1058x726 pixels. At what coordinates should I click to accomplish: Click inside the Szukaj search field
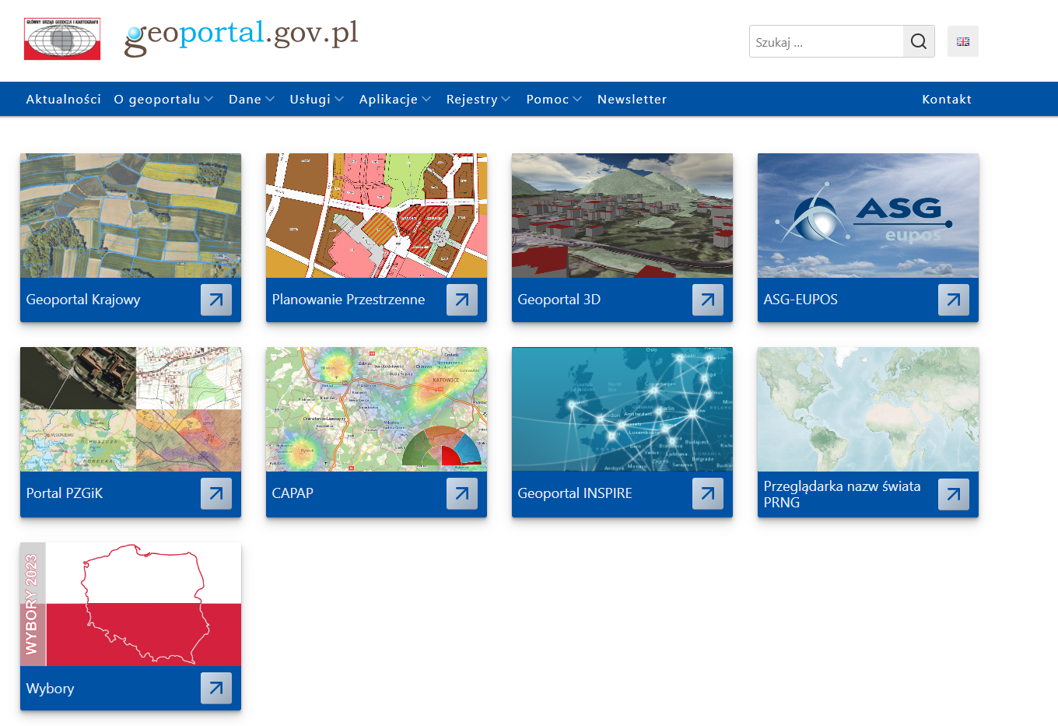click(x=825, y=41)
